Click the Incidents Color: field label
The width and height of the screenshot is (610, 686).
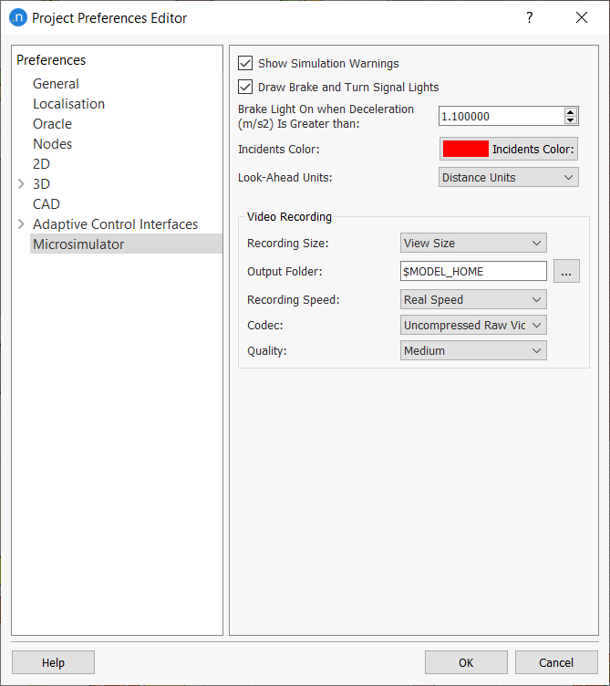pos(278,150)
